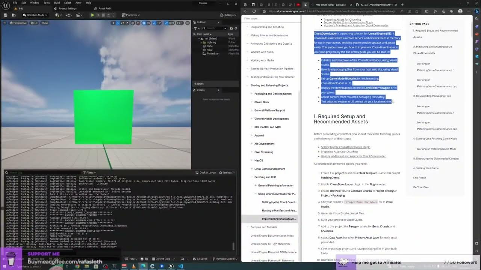Open the Preparing Assets for Chunking link at page top
This screenshot has height=270, width=481.
pos(342,19)
